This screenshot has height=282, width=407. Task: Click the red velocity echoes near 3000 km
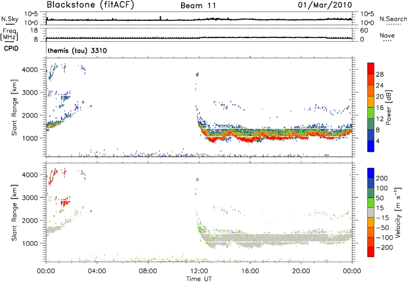pos(66,202)
